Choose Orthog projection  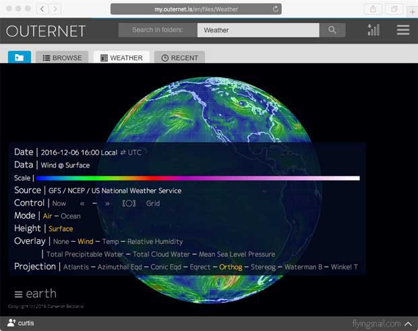[231, 267]
